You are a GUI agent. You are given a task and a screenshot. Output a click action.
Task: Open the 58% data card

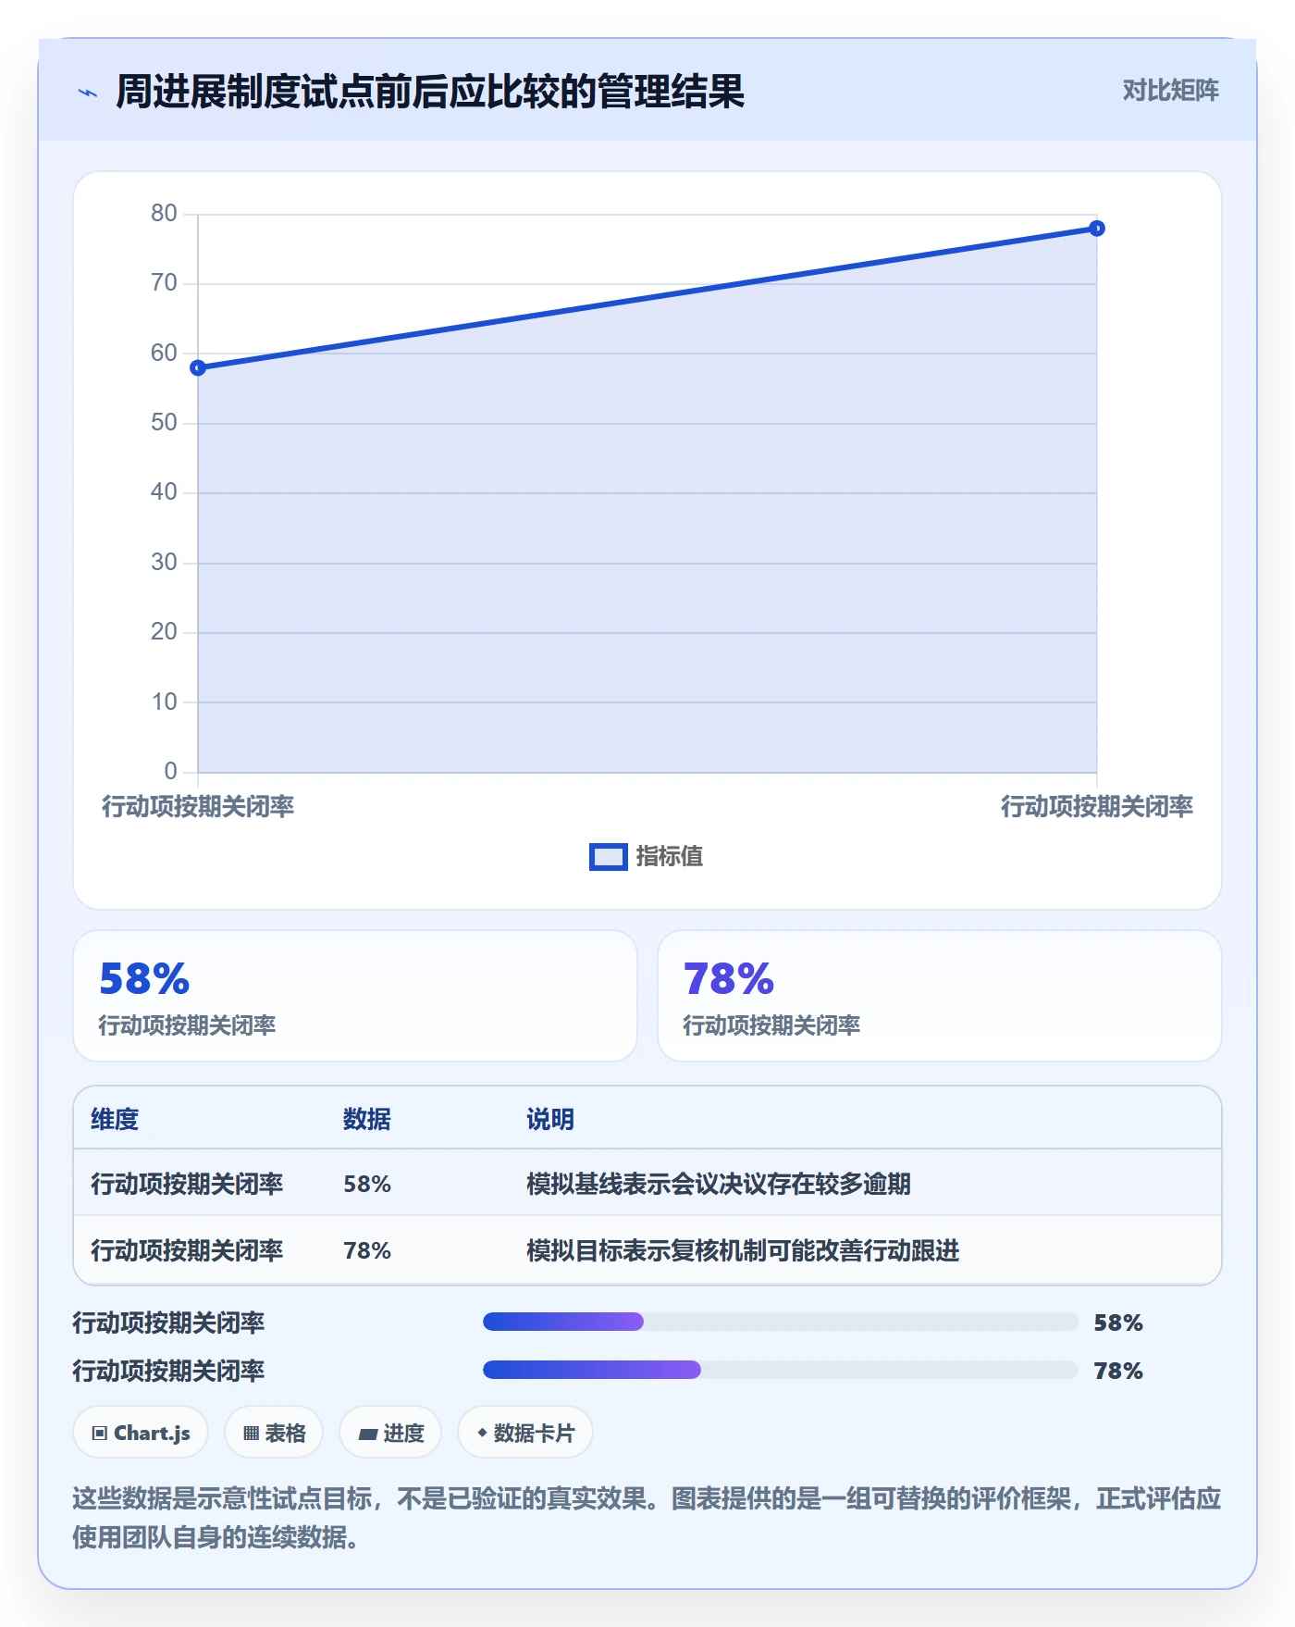(x=355, y=996)
